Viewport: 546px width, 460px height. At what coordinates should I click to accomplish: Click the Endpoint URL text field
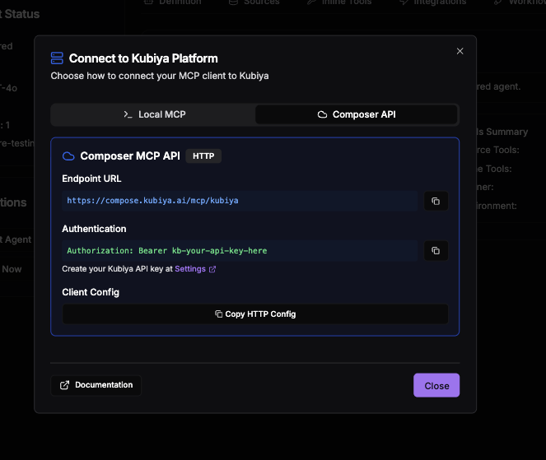point(240,201)
